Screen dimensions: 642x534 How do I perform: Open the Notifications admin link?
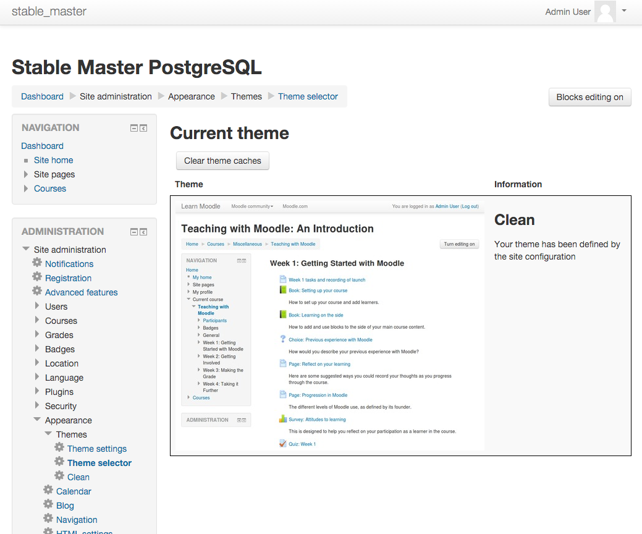tap(69, 264)
